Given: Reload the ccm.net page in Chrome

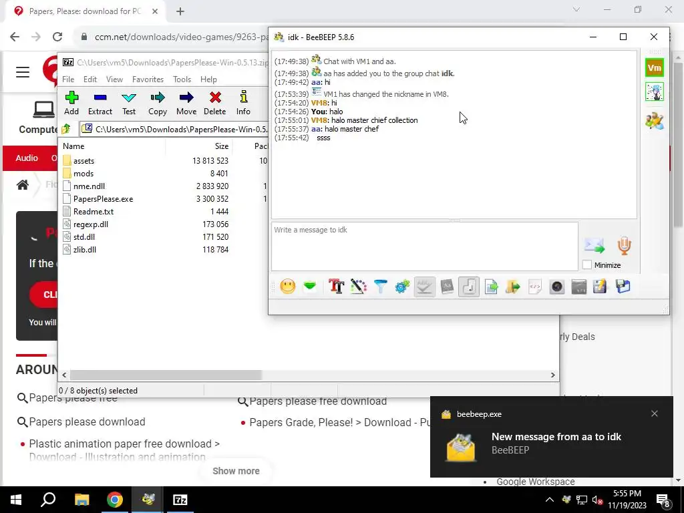Looking at the screenshot, I should tap(57, 37).
